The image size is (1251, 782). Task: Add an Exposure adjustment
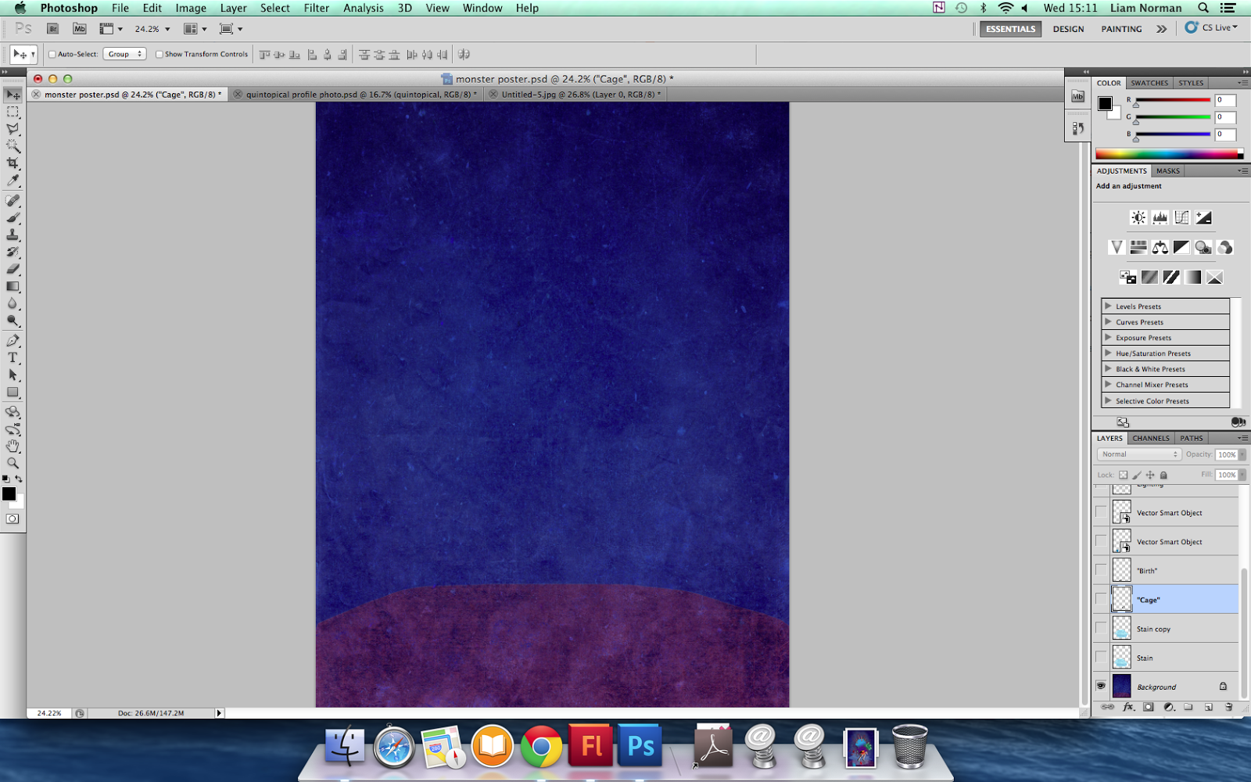coord(1203,217)
